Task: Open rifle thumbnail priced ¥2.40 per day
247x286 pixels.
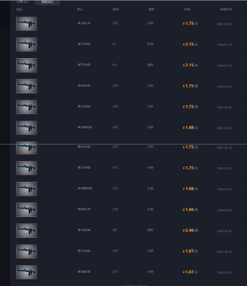Action: pyautogui.click(x=26, y=231)
